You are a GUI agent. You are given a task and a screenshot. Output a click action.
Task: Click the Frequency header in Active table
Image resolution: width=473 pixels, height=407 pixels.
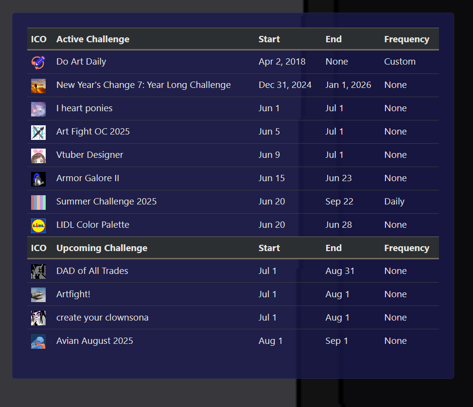click(406, 39)
